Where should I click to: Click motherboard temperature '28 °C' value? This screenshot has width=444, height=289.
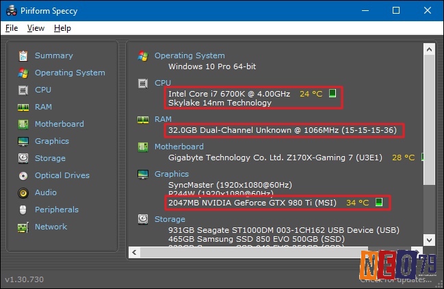(403, 158)
